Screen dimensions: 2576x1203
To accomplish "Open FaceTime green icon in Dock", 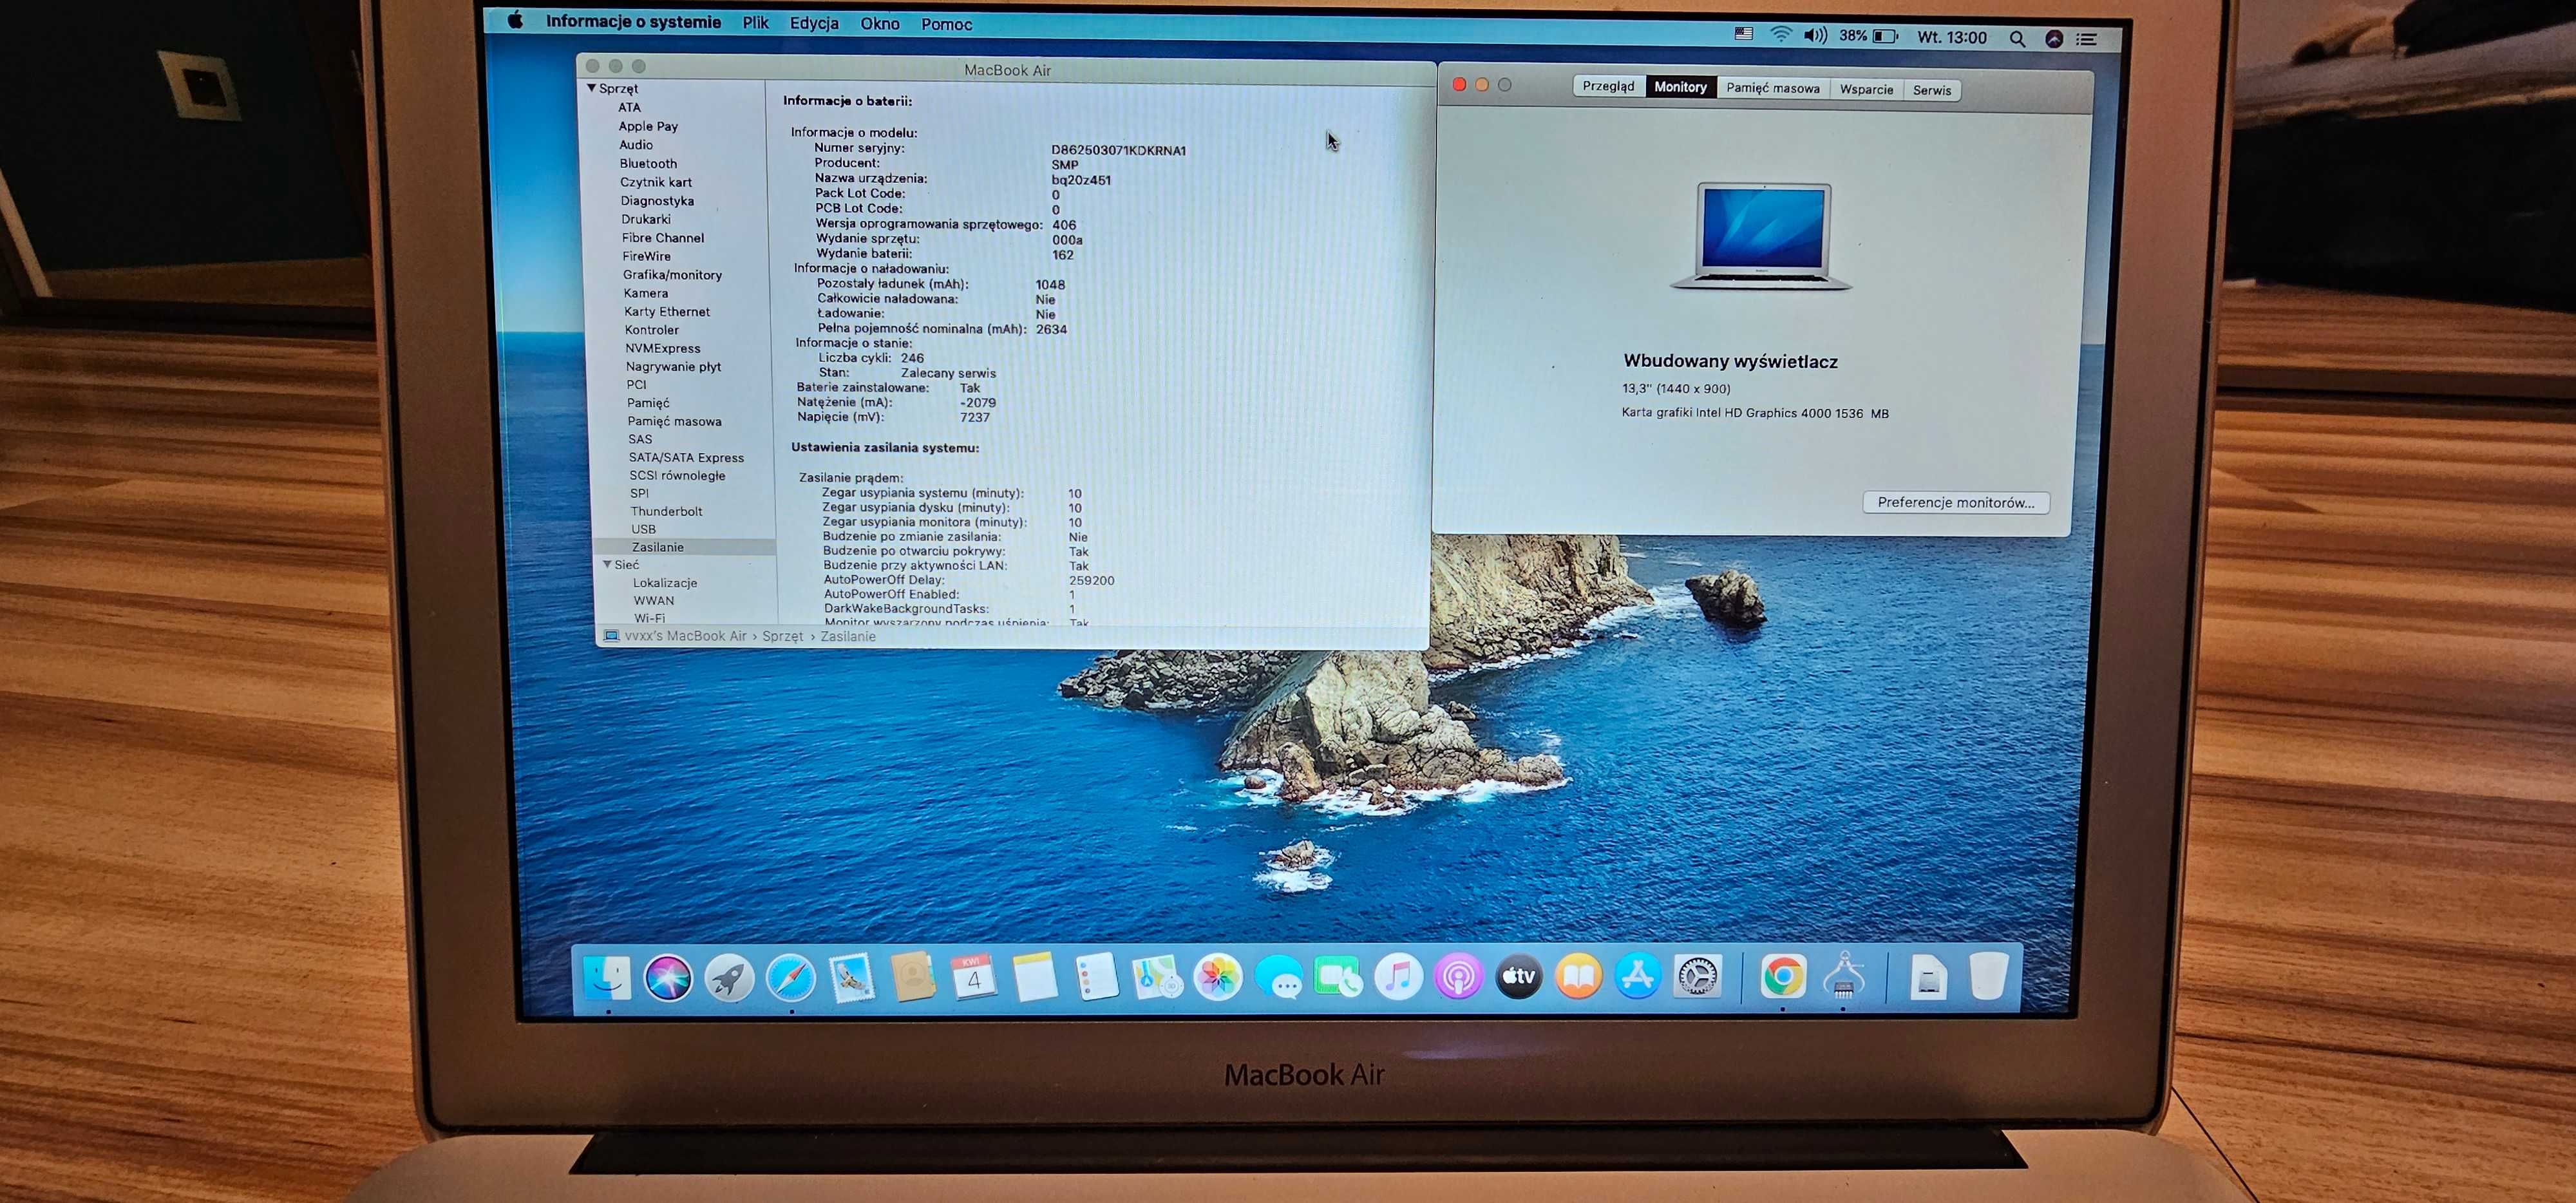I will [1338, 977].
